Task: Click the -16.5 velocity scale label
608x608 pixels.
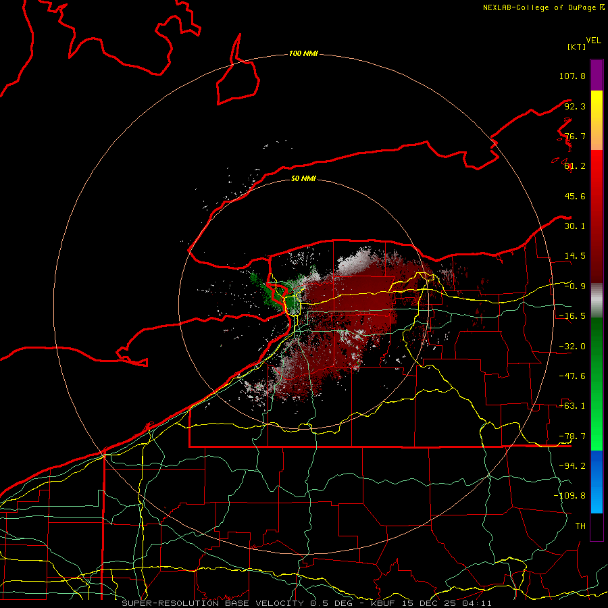Action: (x=572, y=316)
